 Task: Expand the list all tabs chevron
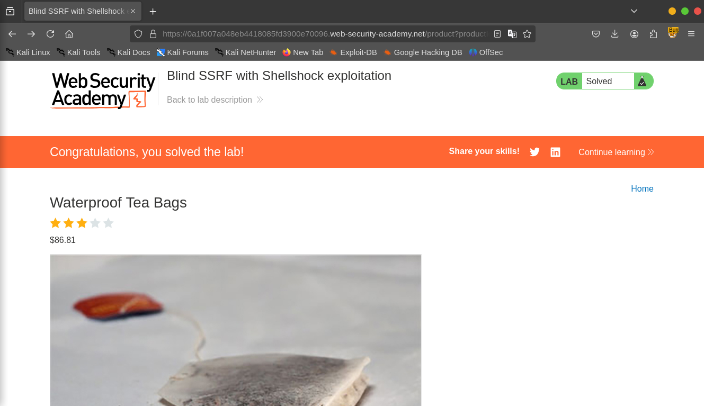click(634, 11)
